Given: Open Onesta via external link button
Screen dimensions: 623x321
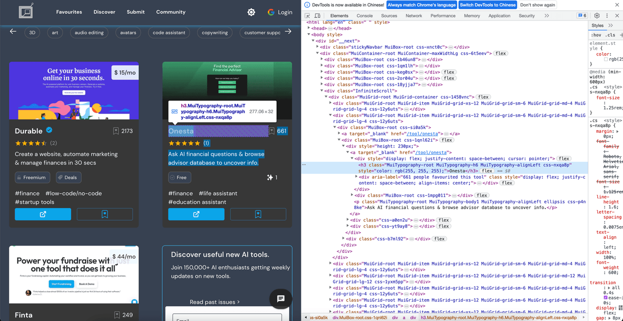Looking at the screenshot, I should coord(196,214).
